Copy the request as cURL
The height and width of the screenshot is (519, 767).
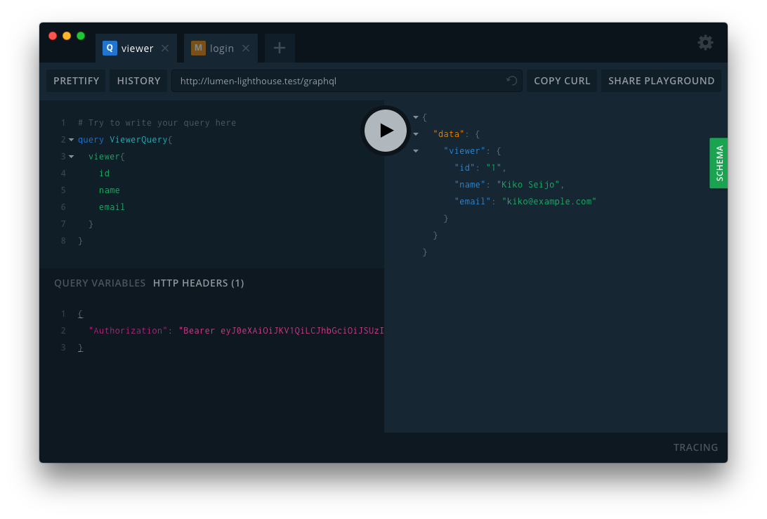point(562,81)
